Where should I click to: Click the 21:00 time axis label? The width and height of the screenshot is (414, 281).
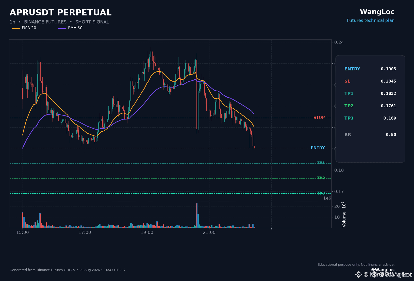[209, 233]
